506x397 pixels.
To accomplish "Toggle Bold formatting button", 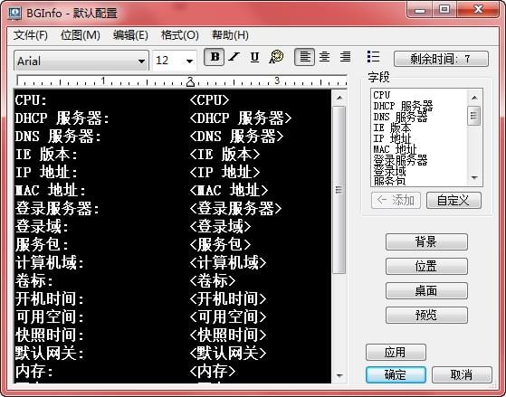I will (x=215, y=57).
